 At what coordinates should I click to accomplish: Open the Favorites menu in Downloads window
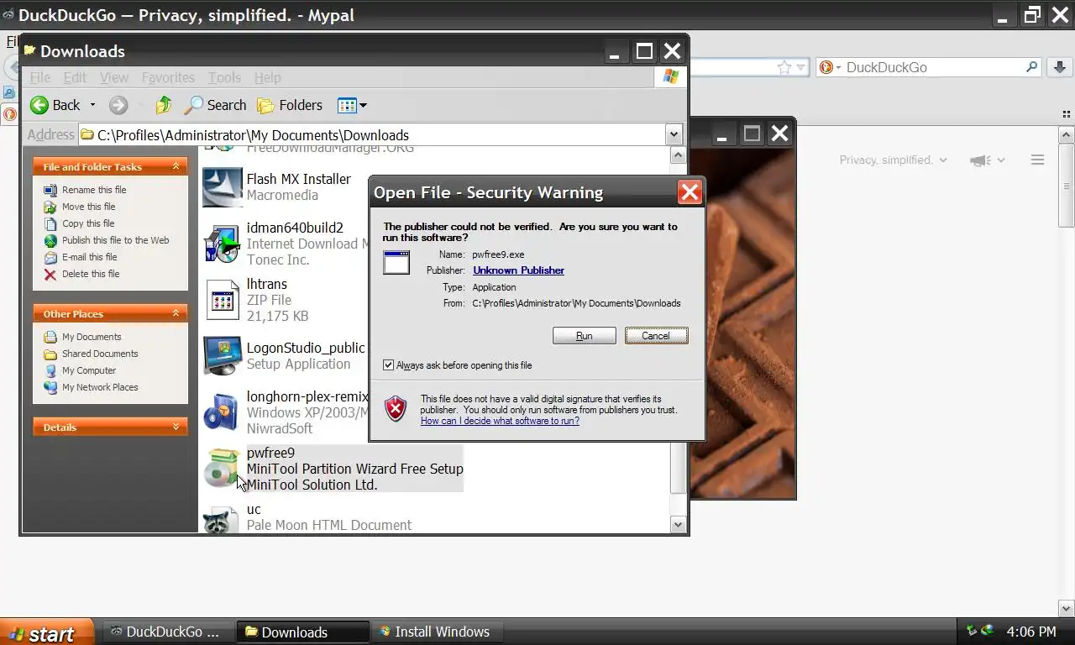(x=168, y=77)
